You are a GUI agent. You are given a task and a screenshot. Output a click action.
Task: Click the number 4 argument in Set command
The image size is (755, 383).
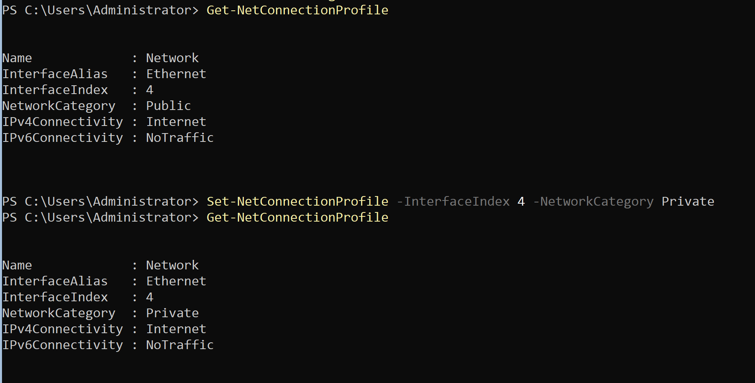point(521,201)
